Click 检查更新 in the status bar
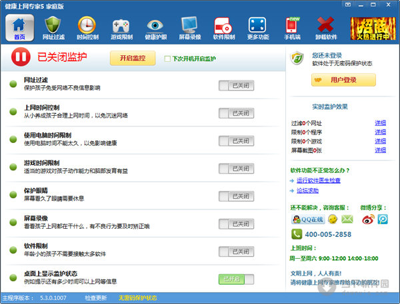The width and height of the screenshot is (400, 304). click(x=97, y=298)
